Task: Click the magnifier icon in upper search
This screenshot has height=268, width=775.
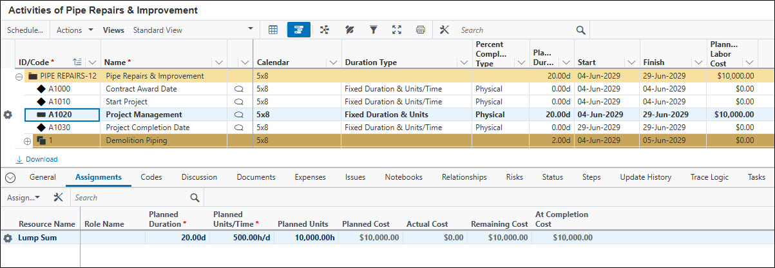Action: pos(580,30)
